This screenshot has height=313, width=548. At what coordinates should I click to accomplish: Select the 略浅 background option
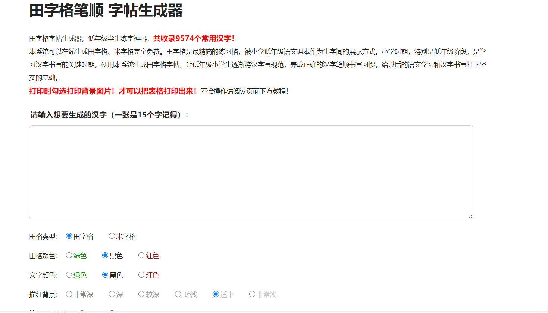pos(178,294)
